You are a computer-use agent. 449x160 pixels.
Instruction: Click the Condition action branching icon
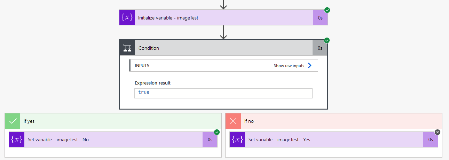127,48
